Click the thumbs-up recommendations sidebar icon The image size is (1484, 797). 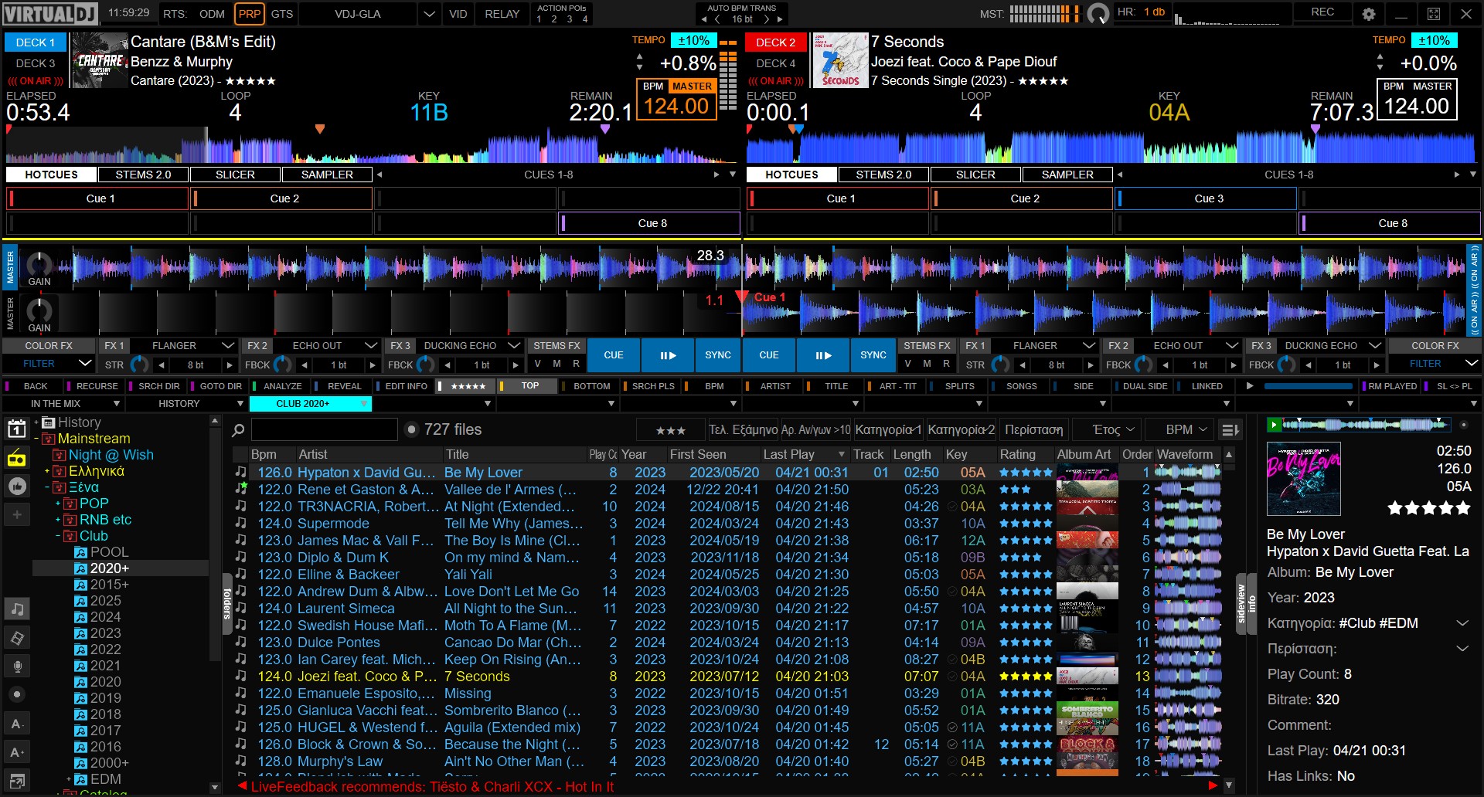(x=17, y=486)
